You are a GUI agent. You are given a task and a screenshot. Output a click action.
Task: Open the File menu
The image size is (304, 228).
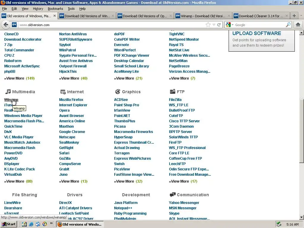point(4,9)
